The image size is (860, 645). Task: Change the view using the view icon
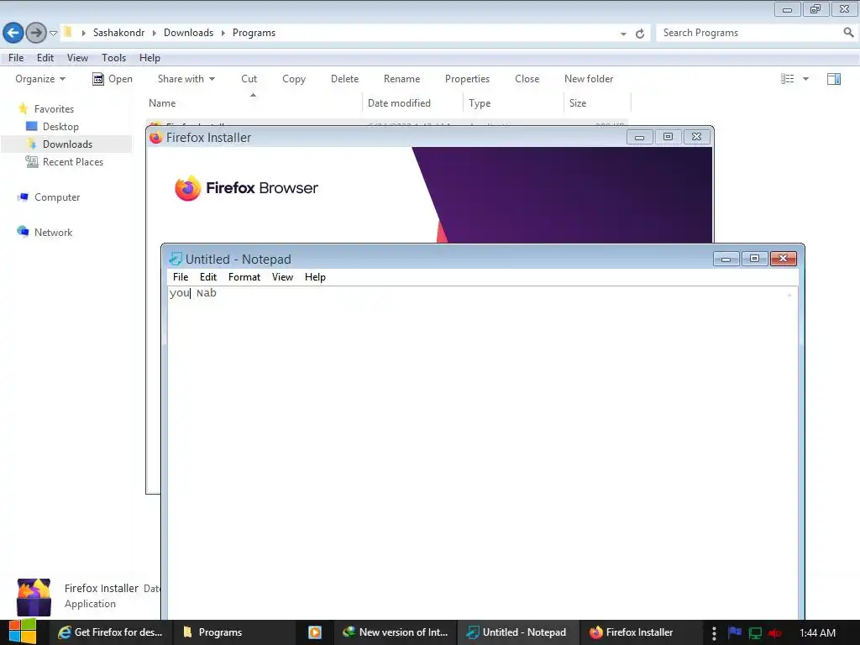coord(787,79)
